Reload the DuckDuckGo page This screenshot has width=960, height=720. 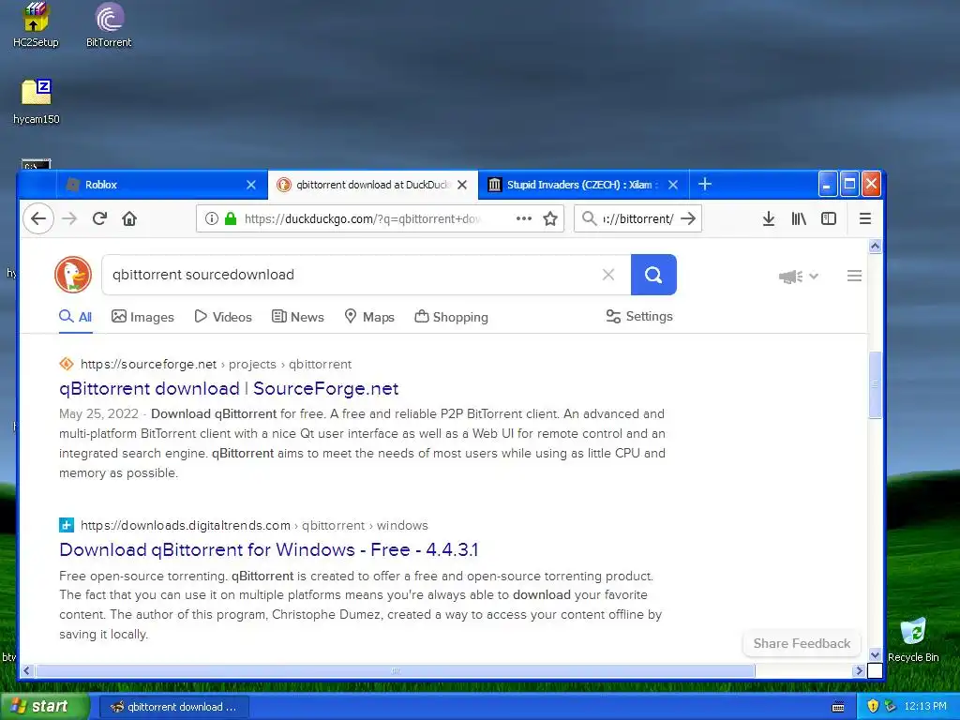(x=99, y=218)
